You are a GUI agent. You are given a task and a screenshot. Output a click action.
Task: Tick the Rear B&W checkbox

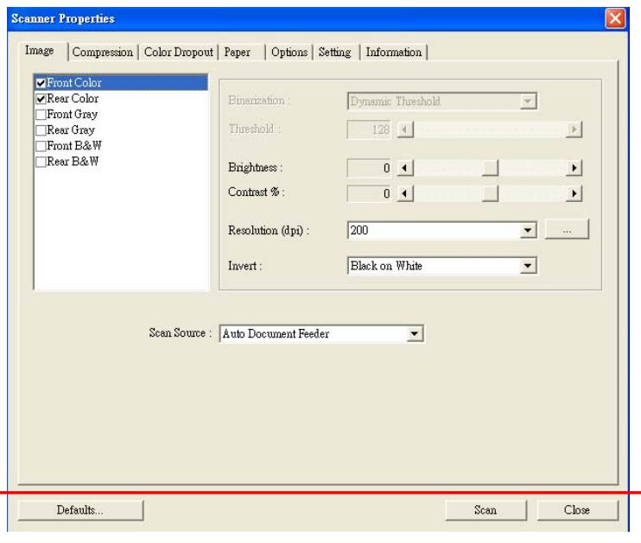tap(41, 161)
